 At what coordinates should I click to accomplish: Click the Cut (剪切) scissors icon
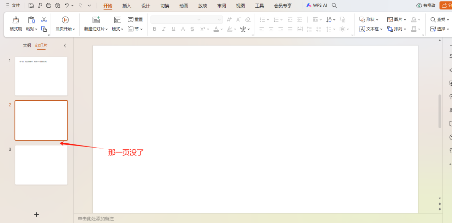44,19
